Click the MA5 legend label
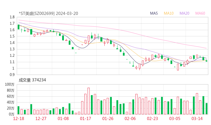This screenshot has width=211, height=125. [x=154, y=13]
